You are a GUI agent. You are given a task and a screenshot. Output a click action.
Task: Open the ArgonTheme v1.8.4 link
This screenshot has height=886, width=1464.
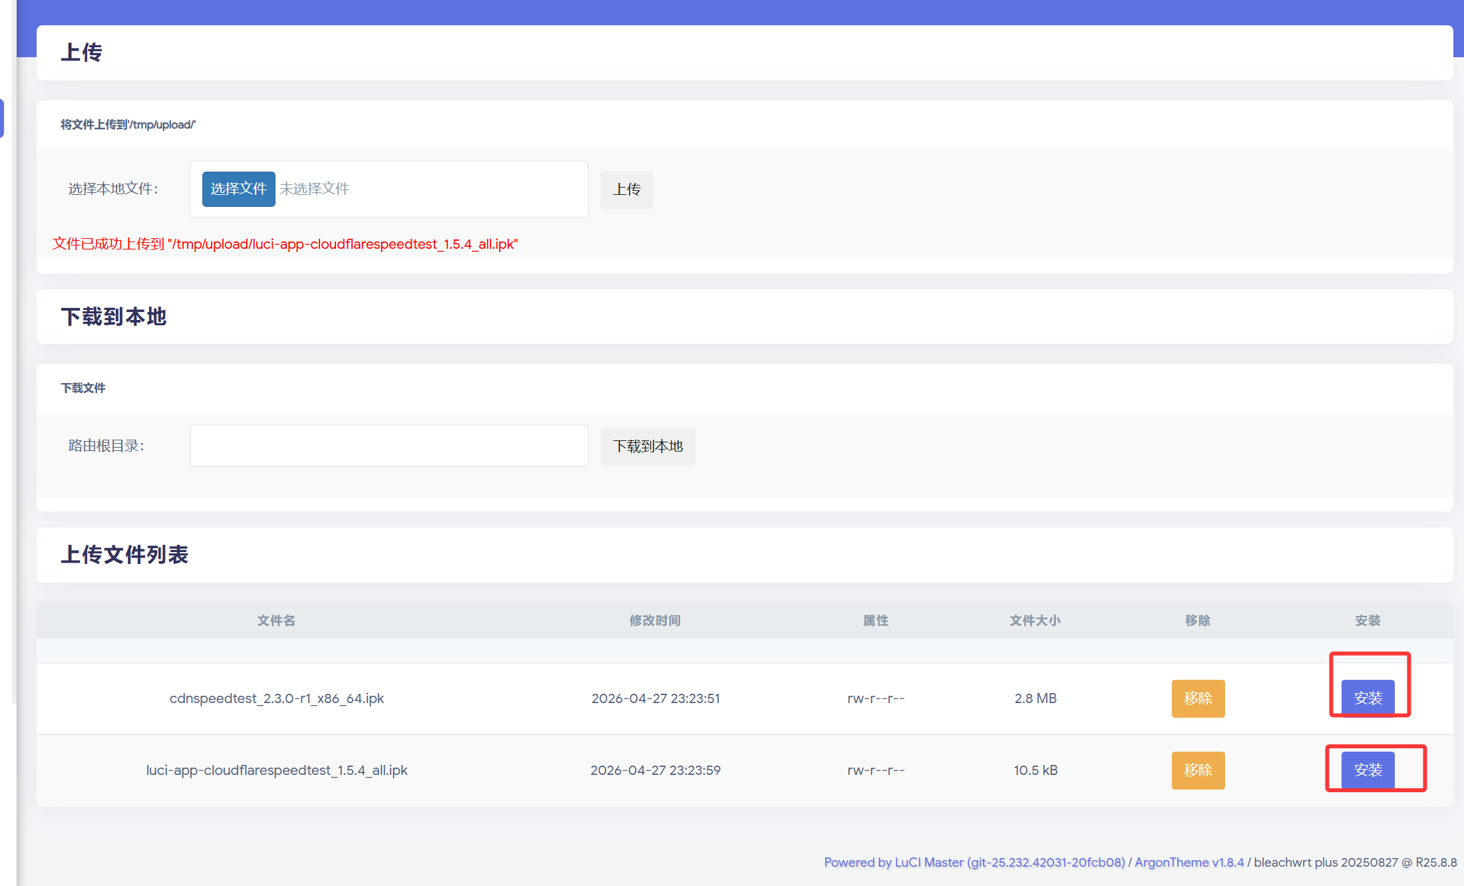1189,862
